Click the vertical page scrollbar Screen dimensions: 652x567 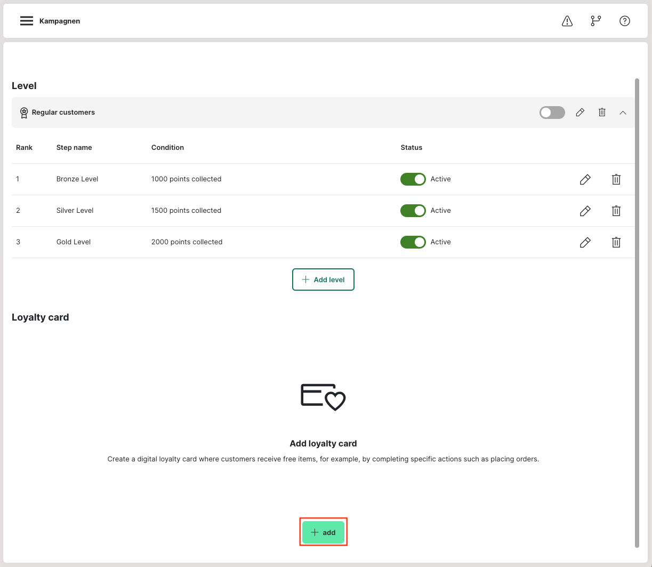[x=637, y=313]
